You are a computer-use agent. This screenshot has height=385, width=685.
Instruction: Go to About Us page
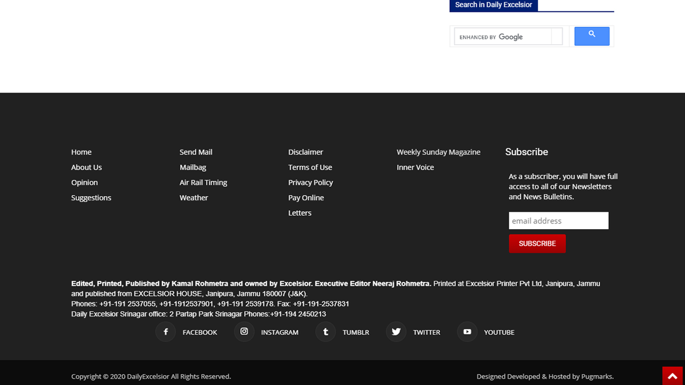pos(87,168)
